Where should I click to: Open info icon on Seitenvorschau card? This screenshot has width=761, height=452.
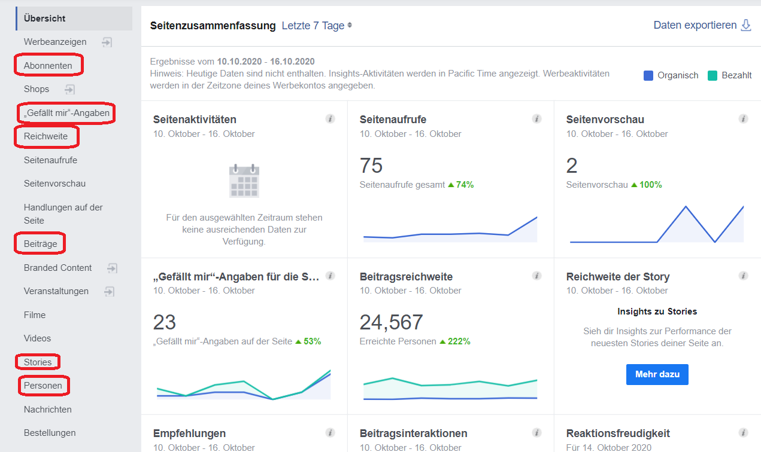point(743,119)
